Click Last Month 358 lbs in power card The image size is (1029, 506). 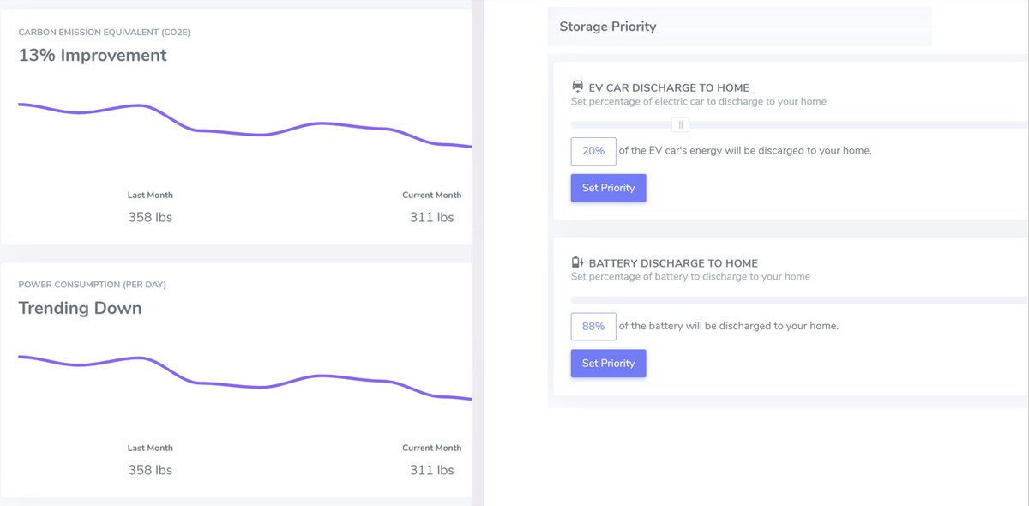tap(150, 460)
